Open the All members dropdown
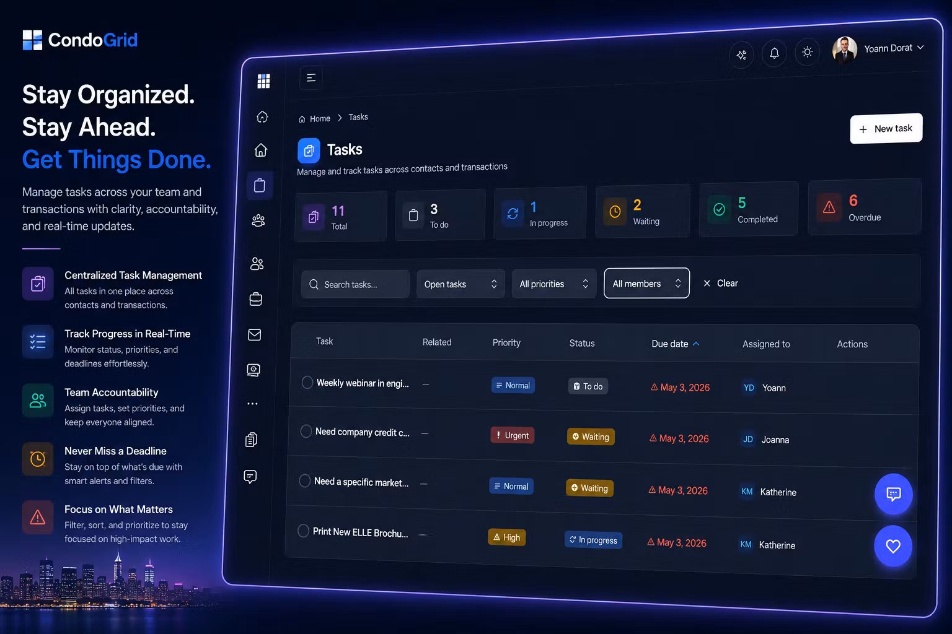952x634 pixels. tap(646, 283)
